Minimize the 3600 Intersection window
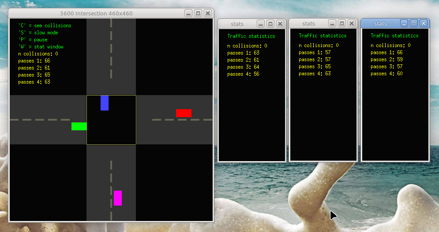Image resolution: width=439 pixels, height=232 pixels. click(x=188, y=14)
